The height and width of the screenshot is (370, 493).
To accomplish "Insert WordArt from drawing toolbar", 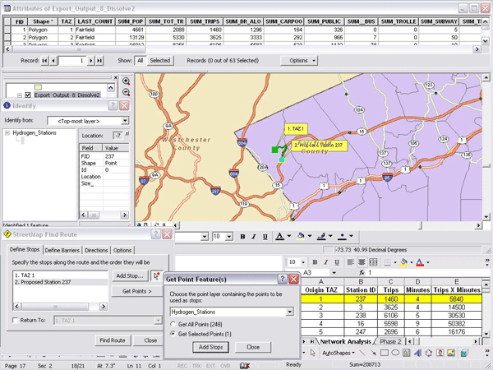I will 417,353.
